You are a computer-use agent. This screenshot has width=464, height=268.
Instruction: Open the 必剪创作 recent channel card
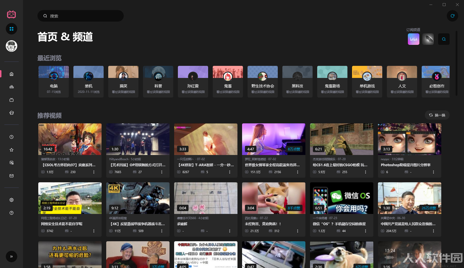[436, 82]
